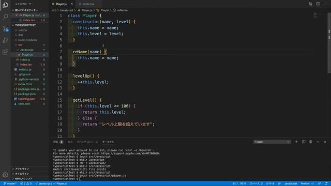Open the Source Control view
Viewport: 331px width, 186px height.
pos(5,29)
